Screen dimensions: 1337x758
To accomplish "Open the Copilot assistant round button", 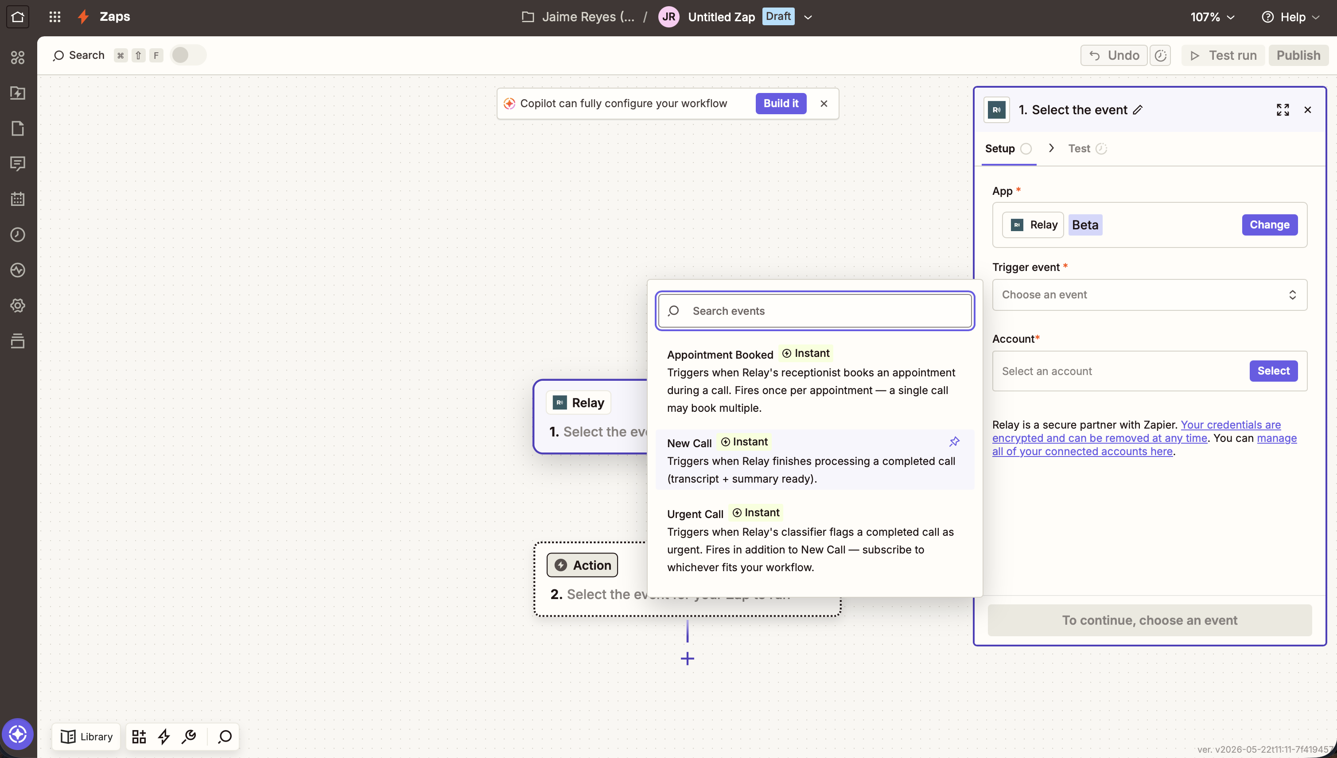I will click(x=18, y=734).
